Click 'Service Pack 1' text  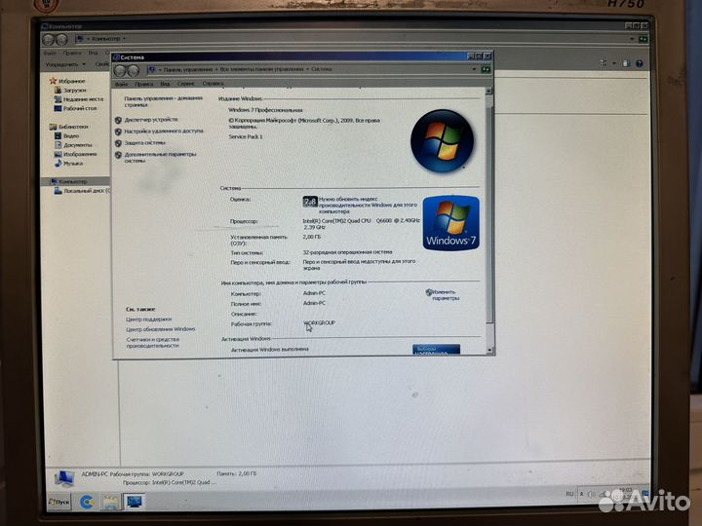[x=246, y=137]
